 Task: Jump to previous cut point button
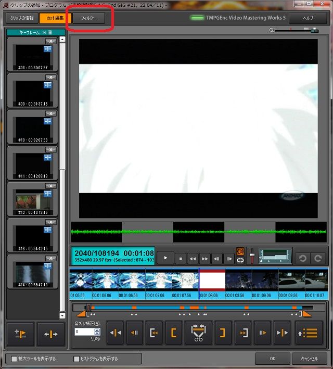[x=116, y=333]
